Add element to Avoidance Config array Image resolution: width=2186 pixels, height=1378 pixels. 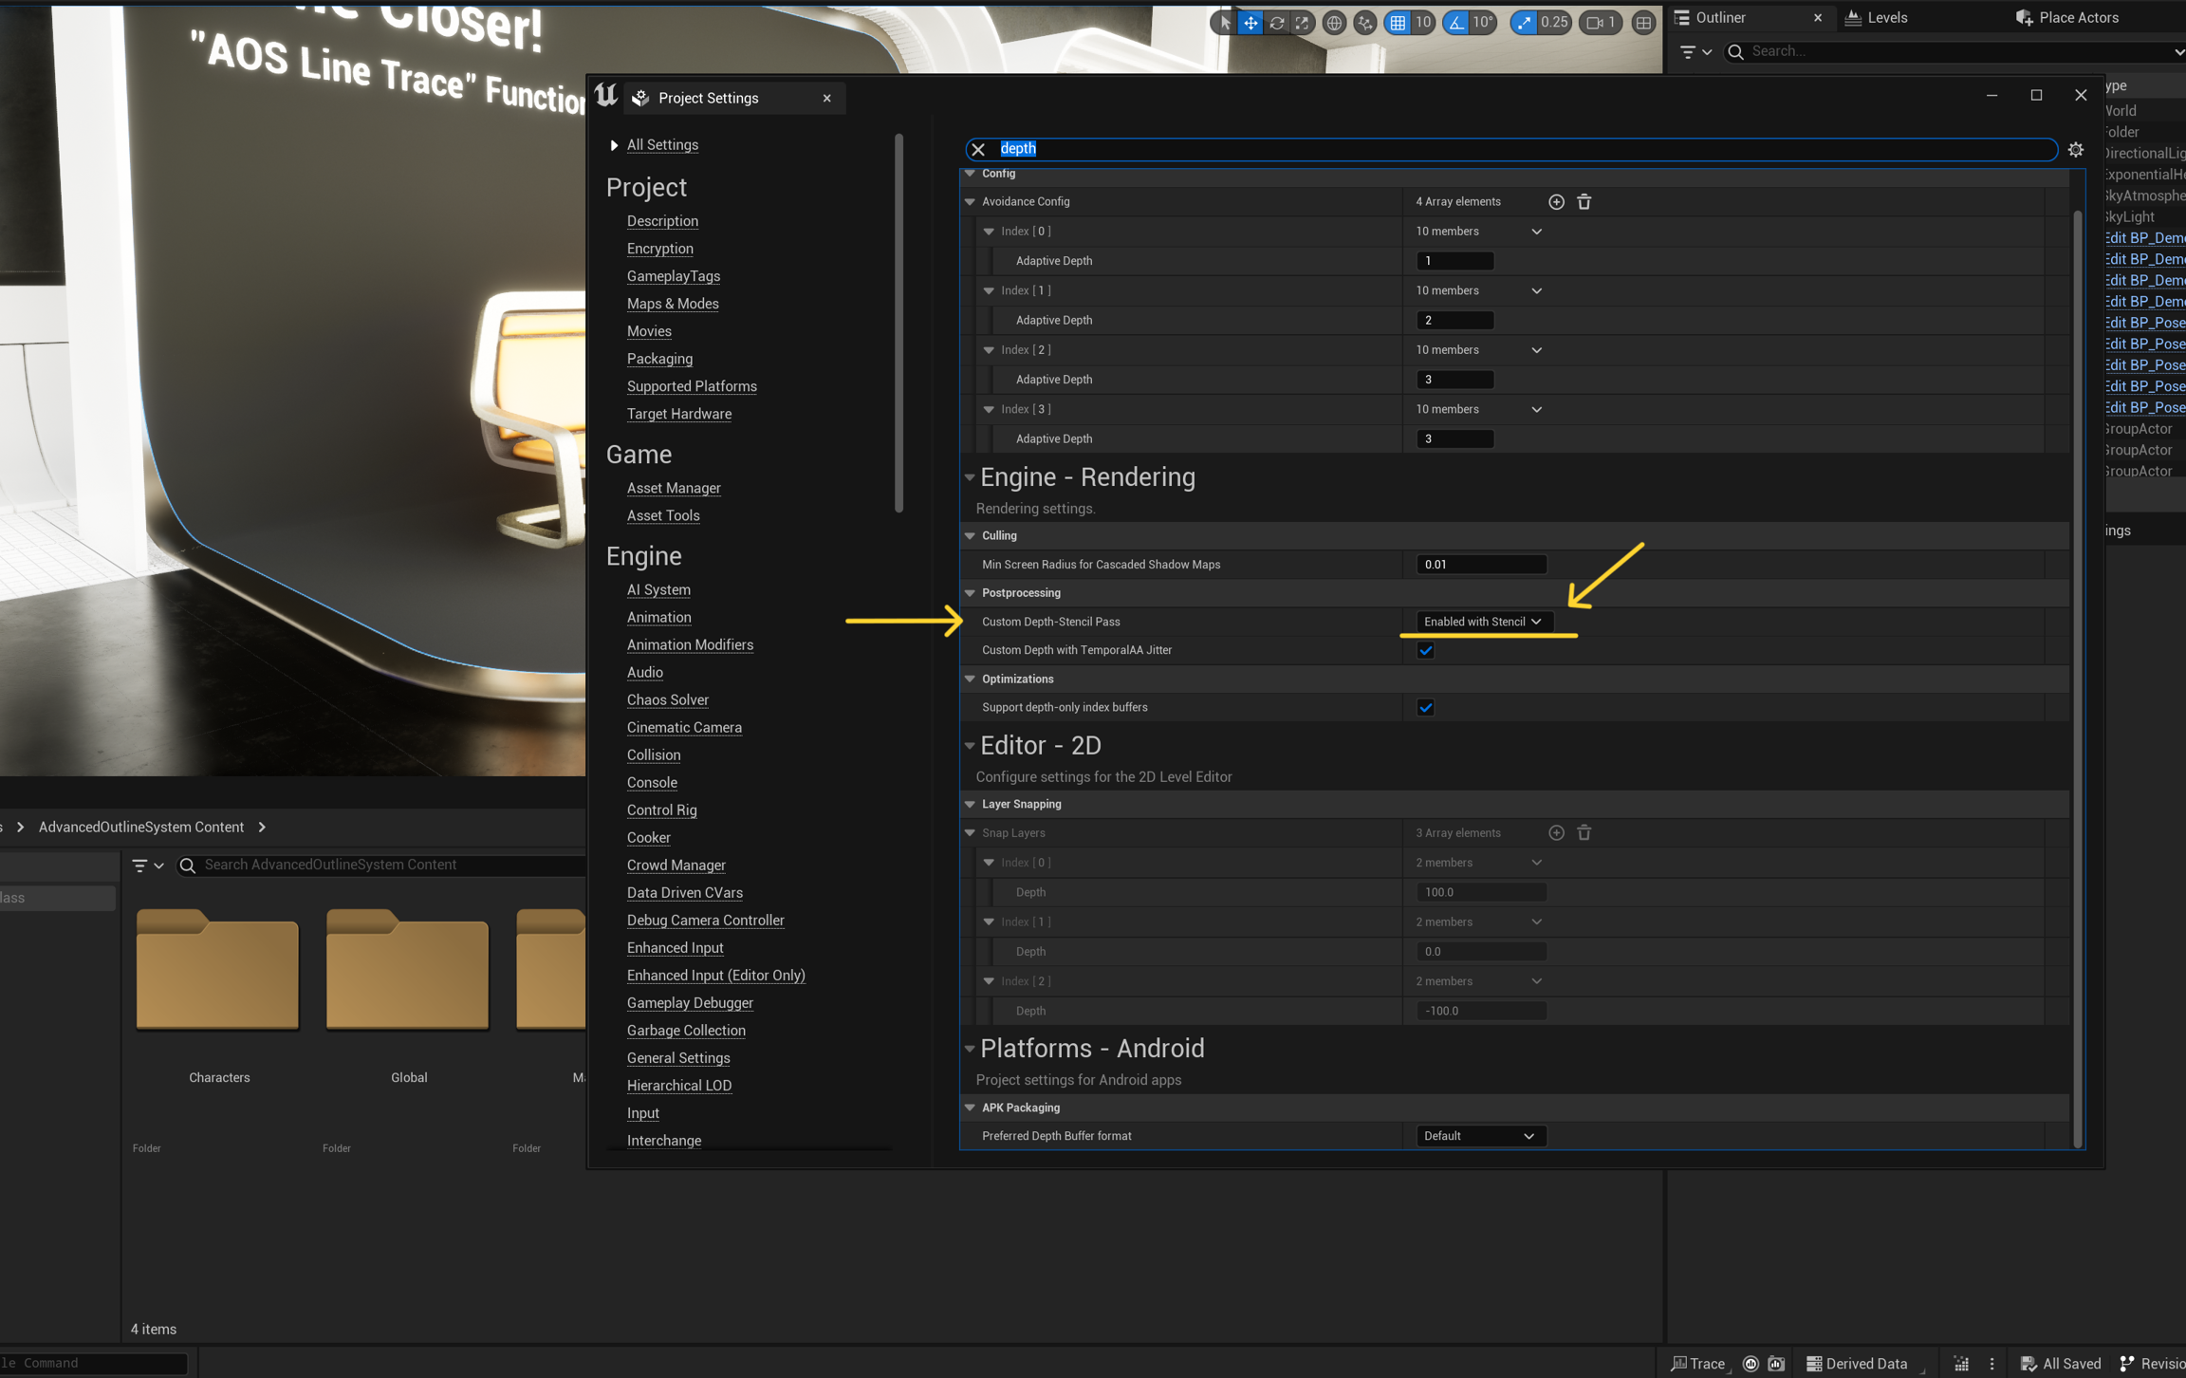tap(1556, 201)
